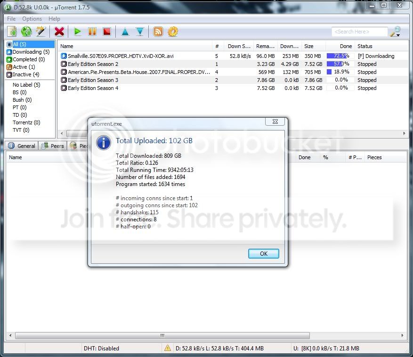413x357 pixels.
Task: Click Create New Torrent wand icon
Action: 41,32
